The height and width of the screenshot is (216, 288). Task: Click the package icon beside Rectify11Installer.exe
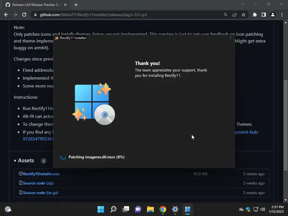pos(21,174)
